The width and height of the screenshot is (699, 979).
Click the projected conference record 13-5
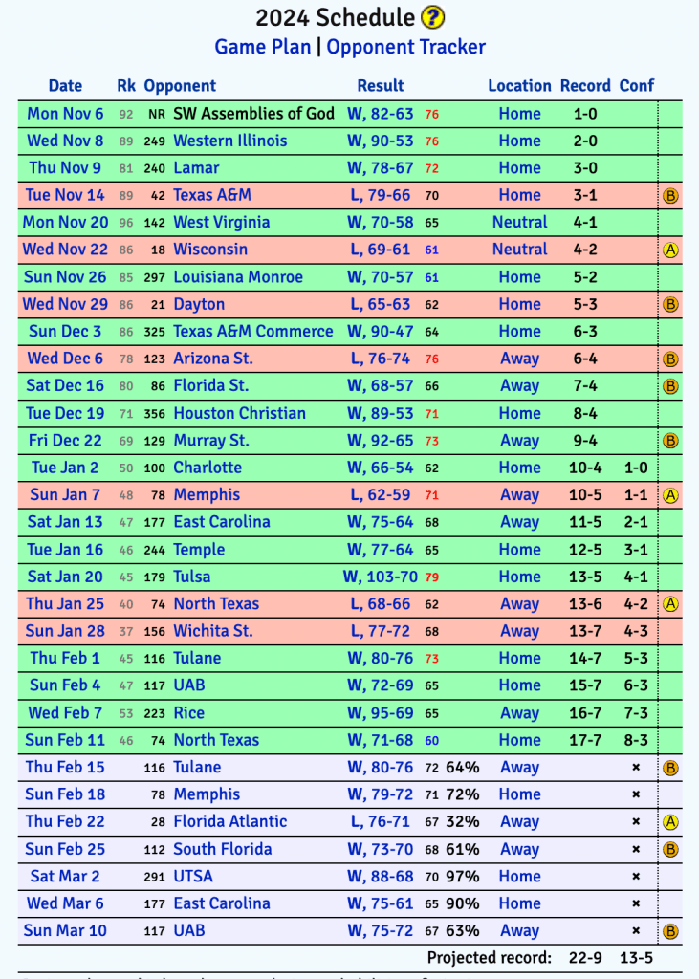(636, 958)
